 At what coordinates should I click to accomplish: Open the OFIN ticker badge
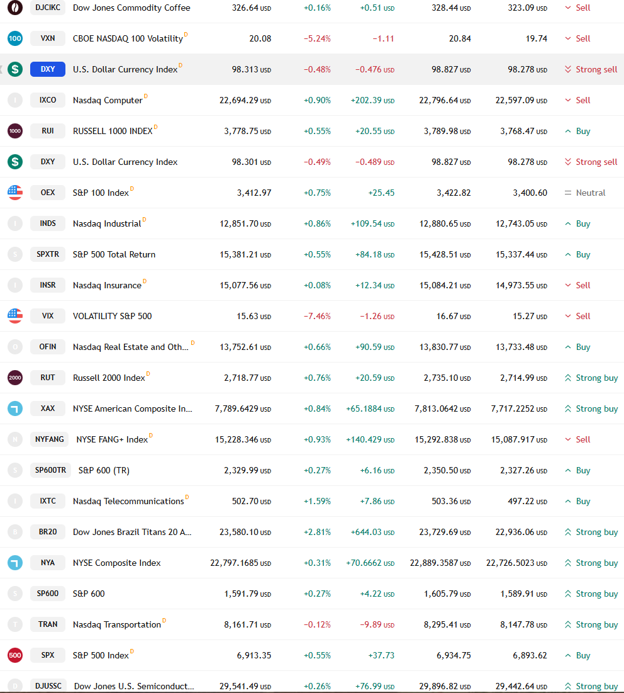(48, 347)
